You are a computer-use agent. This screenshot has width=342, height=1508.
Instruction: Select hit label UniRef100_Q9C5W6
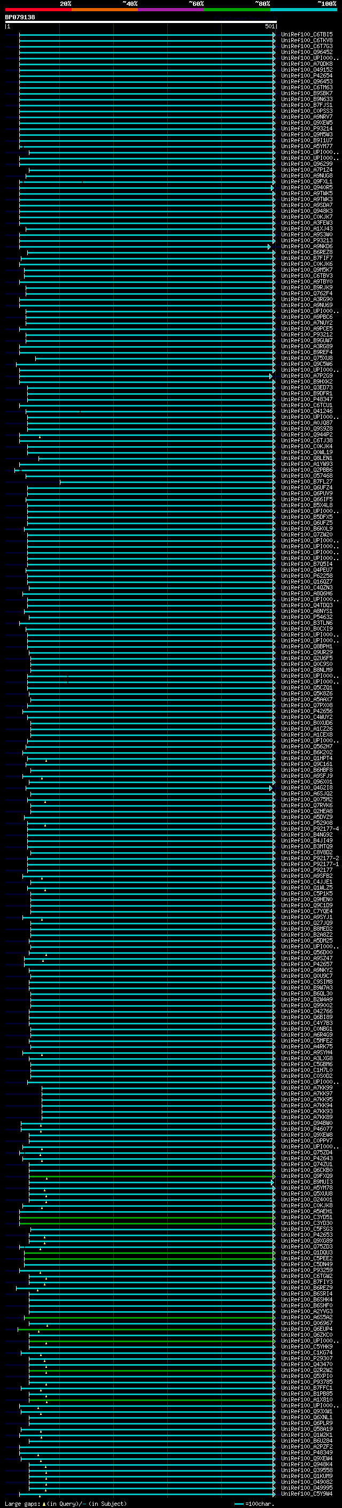[306, 364]
